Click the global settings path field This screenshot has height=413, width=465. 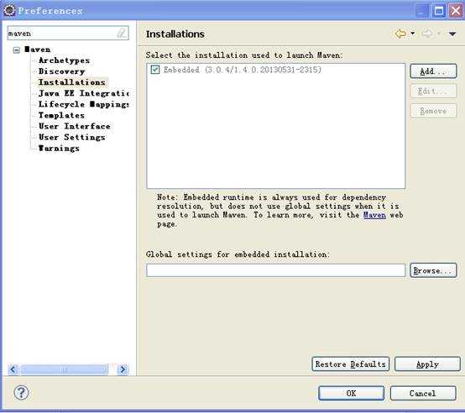click(276, 270)
